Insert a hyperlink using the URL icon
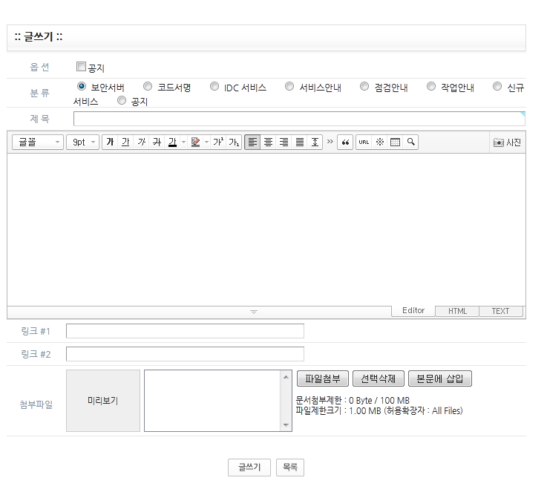The height and width of the screenshot is (495, 547). [364, 142]
